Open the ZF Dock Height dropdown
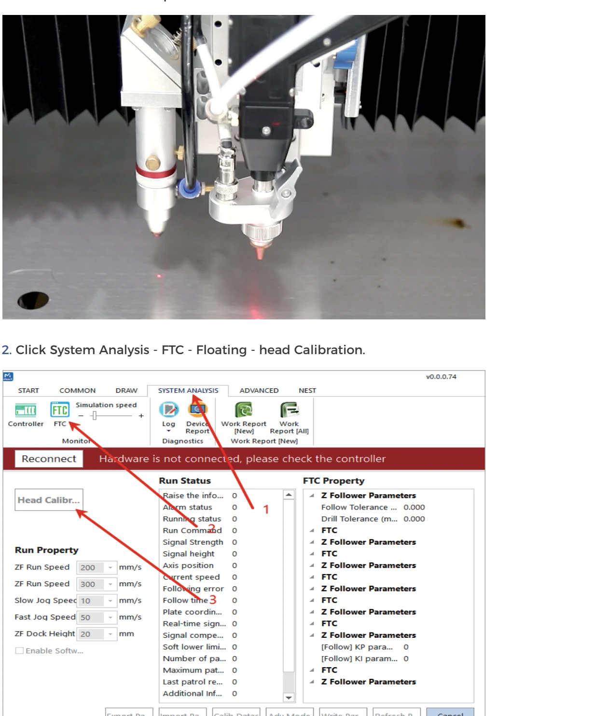The image size is (594, 716). click(111, 634)
